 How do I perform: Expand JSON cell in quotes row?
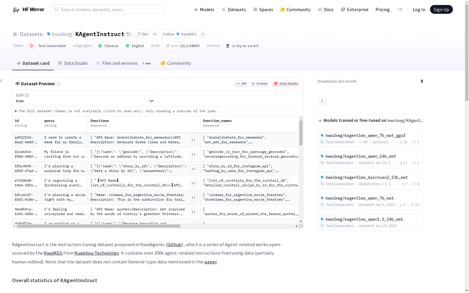(x=193, y=212)
